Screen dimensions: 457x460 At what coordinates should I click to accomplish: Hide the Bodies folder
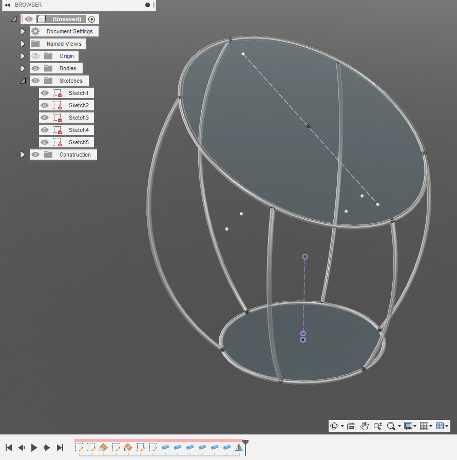[35, 68]
